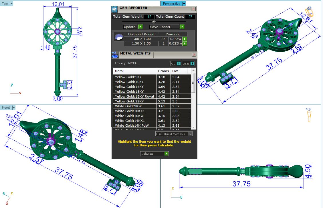Click green arrow beside 0.09tw row
This screenshot has width=323, height=208.
pos(185,39)
